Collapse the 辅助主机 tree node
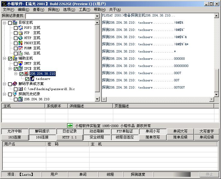This screenshot has width=221, height=179. click(5, 58)
